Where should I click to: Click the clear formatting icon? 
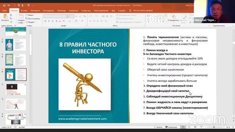[x=84, y=16]
